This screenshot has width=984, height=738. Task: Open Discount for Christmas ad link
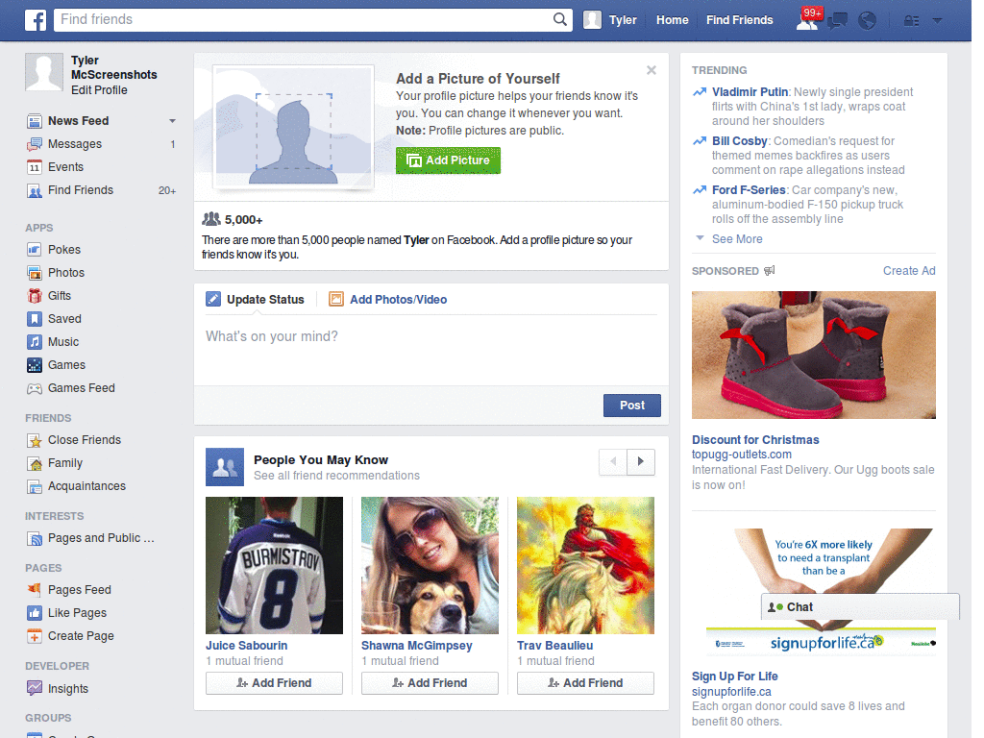pos(755,440)
